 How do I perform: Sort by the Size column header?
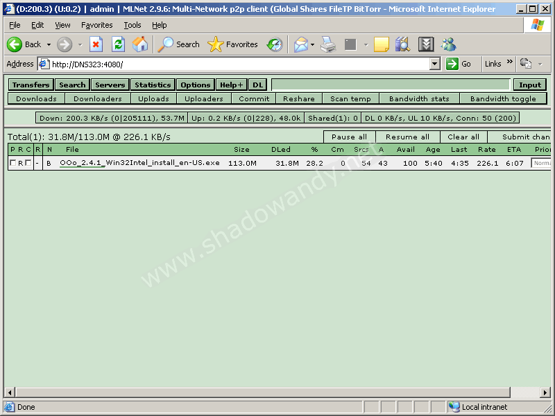pyautogui.click(x=241, y=149)
